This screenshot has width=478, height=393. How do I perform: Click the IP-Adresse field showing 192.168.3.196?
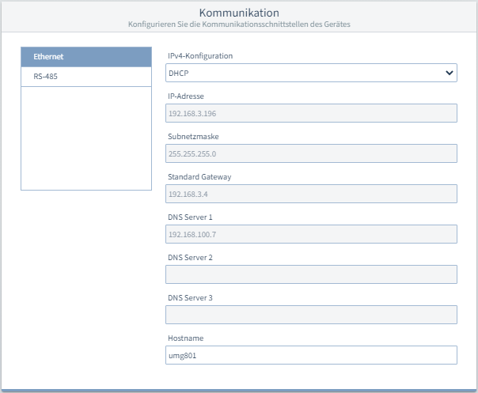[x=311, y=113]
